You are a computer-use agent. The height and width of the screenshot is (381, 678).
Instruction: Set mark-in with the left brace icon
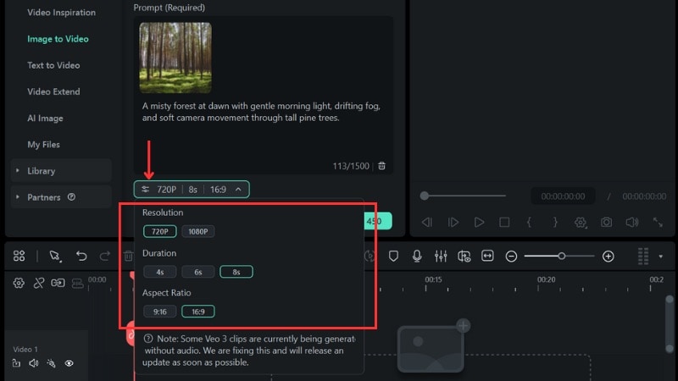(528, 222)
